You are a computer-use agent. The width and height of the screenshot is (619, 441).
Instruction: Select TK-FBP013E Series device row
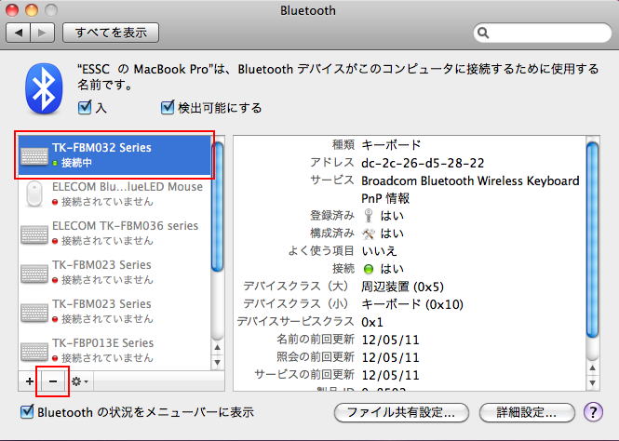[x=114, y=351]
